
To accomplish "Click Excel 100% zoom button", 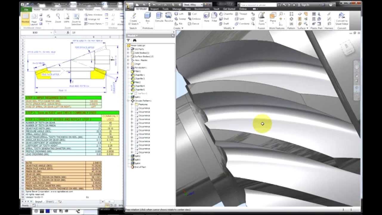I will coord(67,18).
